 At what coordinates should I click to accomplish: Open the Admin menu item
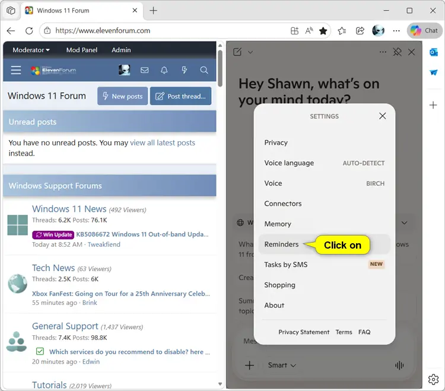tap(121, 50)
